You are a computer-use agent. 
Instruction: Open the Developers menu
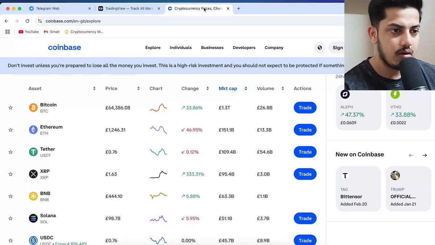244,48
